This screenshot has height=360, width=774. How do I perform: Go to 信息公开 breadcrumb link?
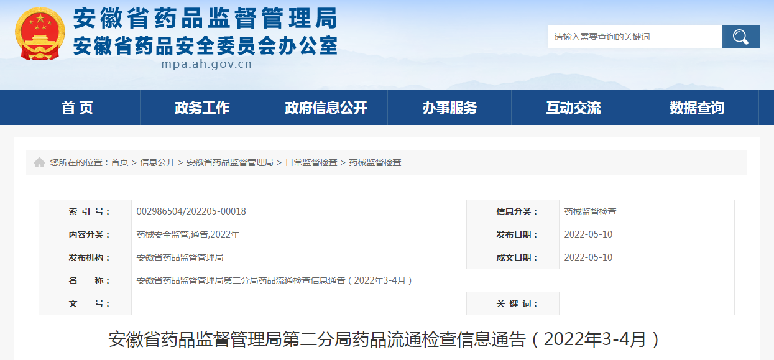(157, 162)
